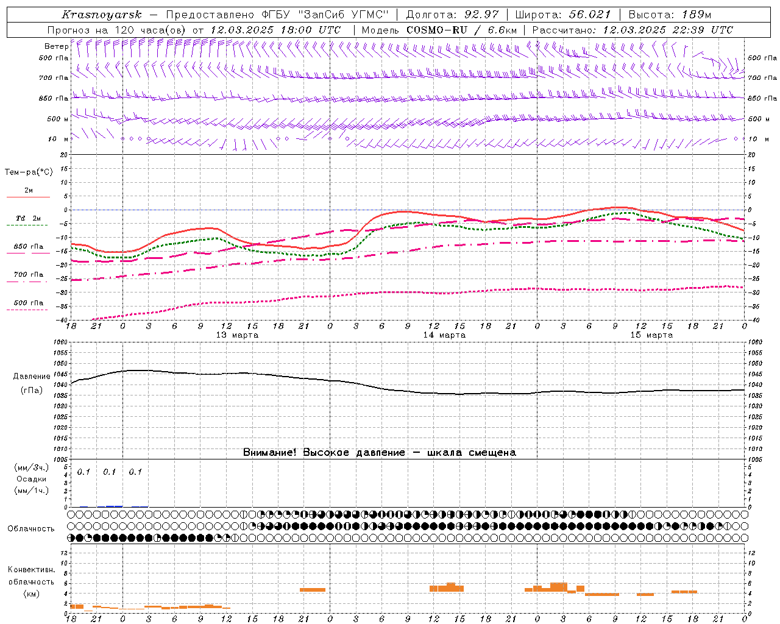
Task: Click the red line sample under the 2м legend
Action: coord(28,197)
